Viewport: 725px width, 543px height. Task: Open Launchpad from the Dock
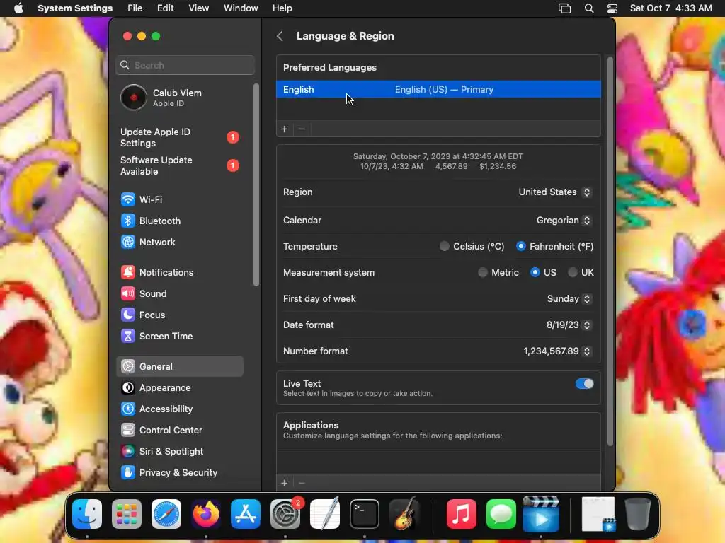(x=127, y=514)
